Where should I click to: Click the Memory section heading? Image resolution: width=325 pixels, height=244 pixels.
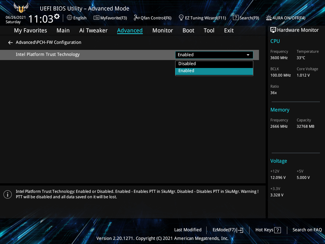coord(280,110)
